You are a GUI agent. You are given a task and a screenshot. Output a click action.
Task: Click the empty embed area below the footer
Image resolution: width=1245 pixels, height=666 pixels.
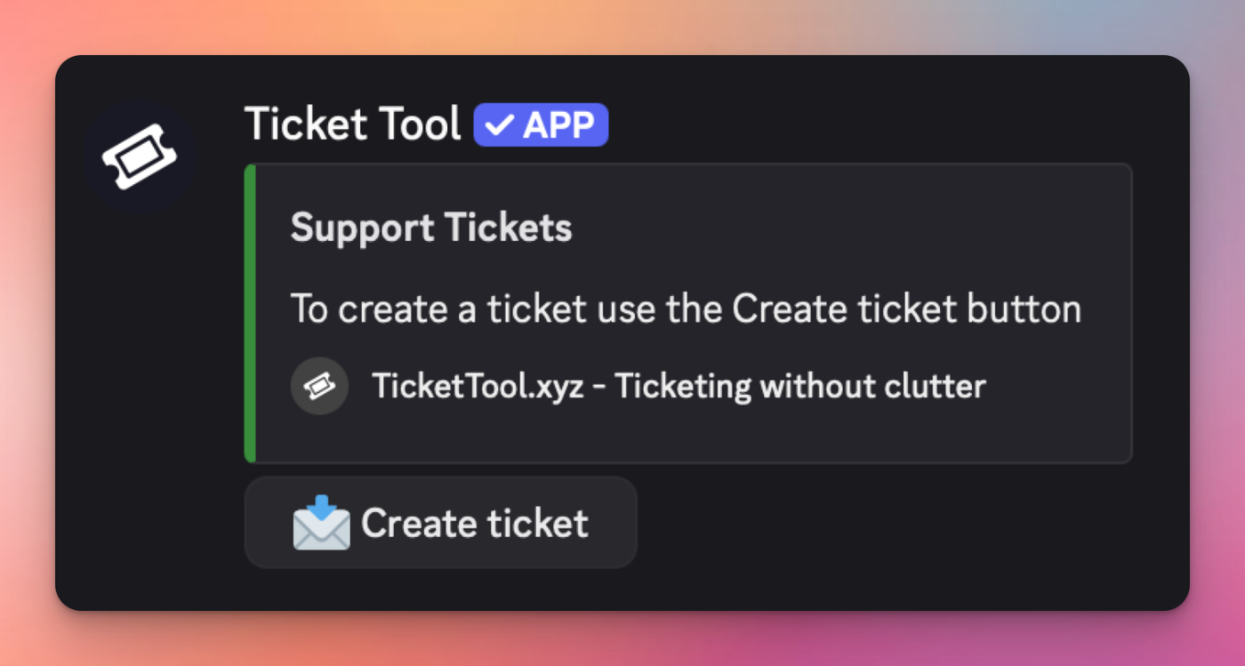[x=685, y=436]
